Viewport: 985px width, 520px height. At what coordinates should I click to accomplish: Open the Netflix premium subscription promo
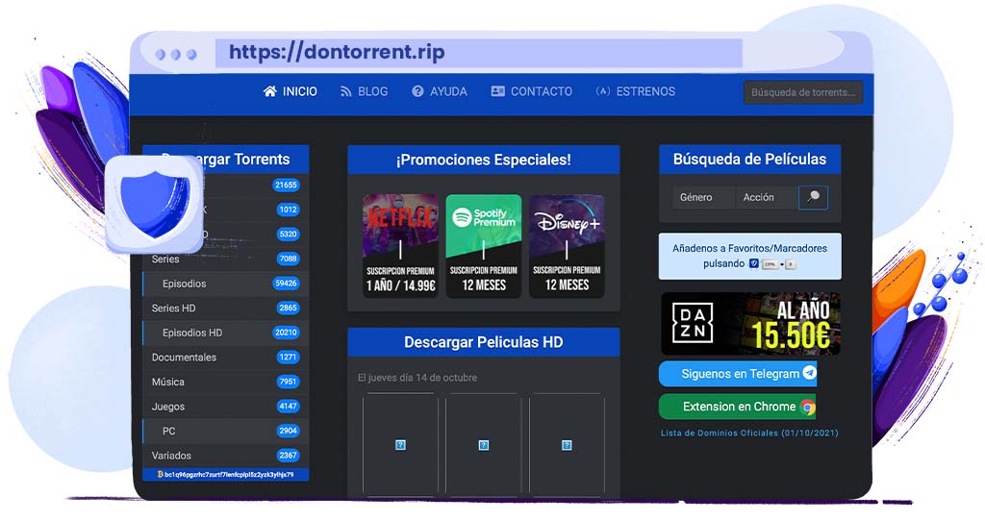[x=400, y=245]
